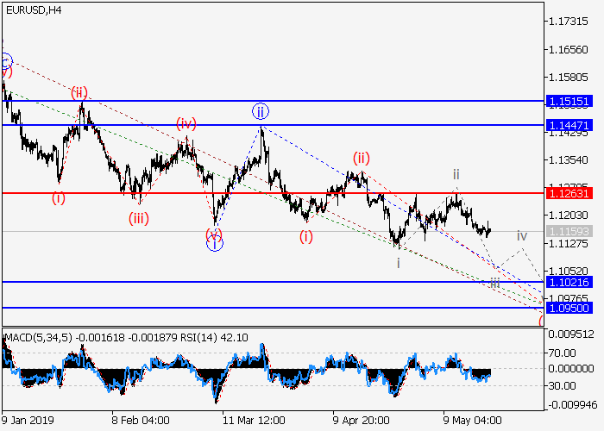Click the 1.10216 price level tag
The image size is (604, 431).
569,282
